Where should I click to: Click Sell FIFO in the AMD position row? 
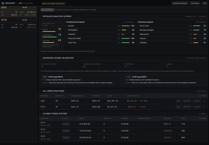[187, 101]
